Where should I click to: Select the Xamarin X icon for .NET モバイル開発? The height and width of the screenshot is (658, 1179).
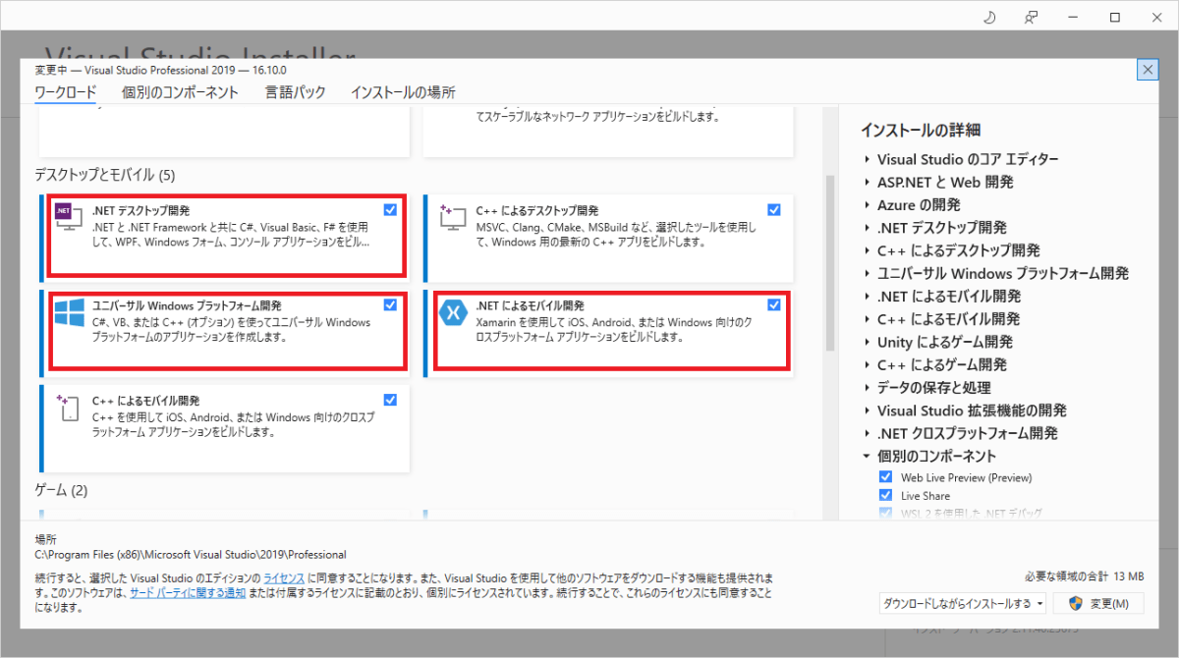(454, 312)
